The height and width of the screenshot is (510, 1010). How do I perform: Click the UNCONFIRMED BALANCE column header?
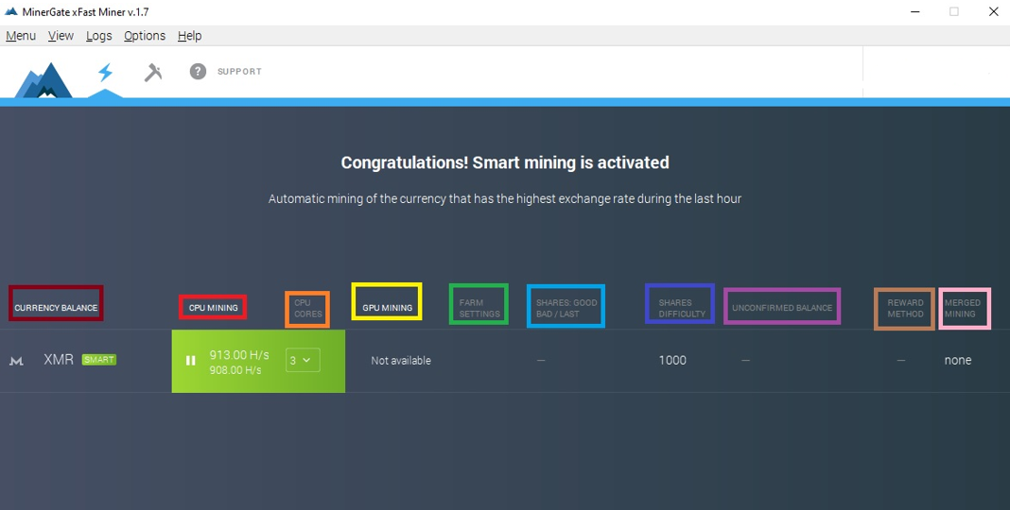pyautogui.click(x=782, y=308)
